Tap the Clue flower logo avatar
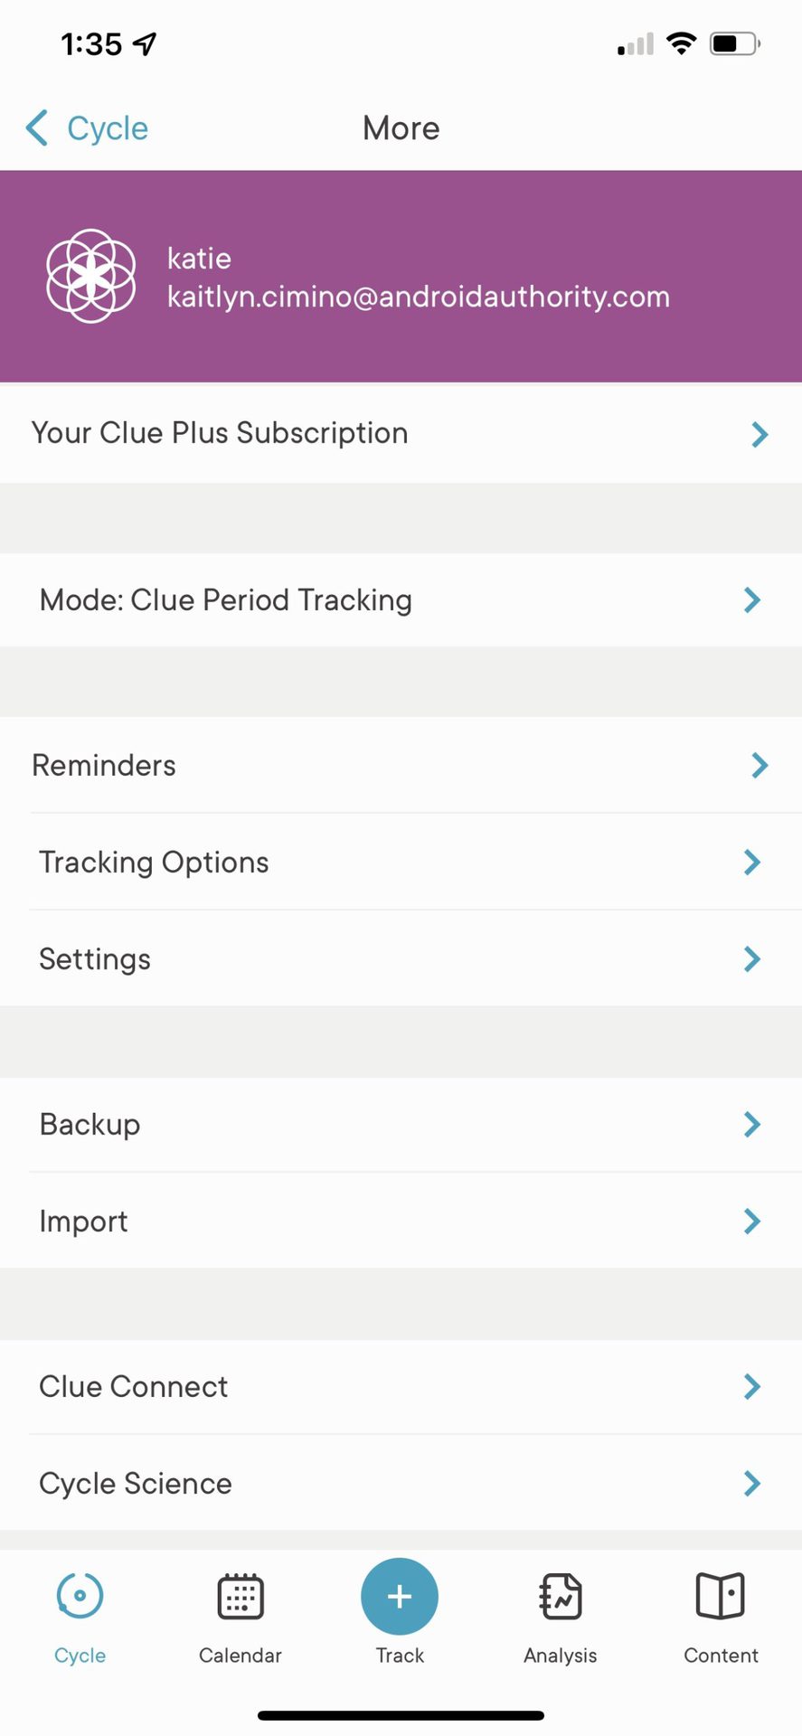The height and width of the screenshot is (1736, 802). (x=91, y=276)
